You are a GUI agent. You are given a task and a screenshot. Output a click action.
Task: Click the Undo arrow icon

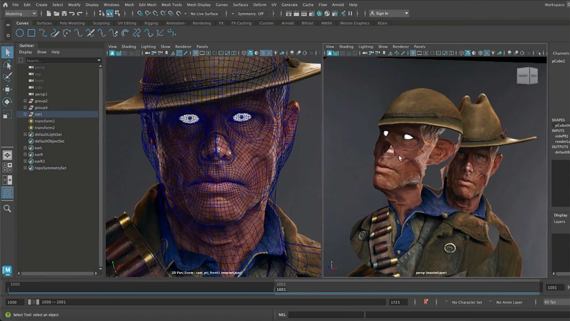tap(72, 14)
